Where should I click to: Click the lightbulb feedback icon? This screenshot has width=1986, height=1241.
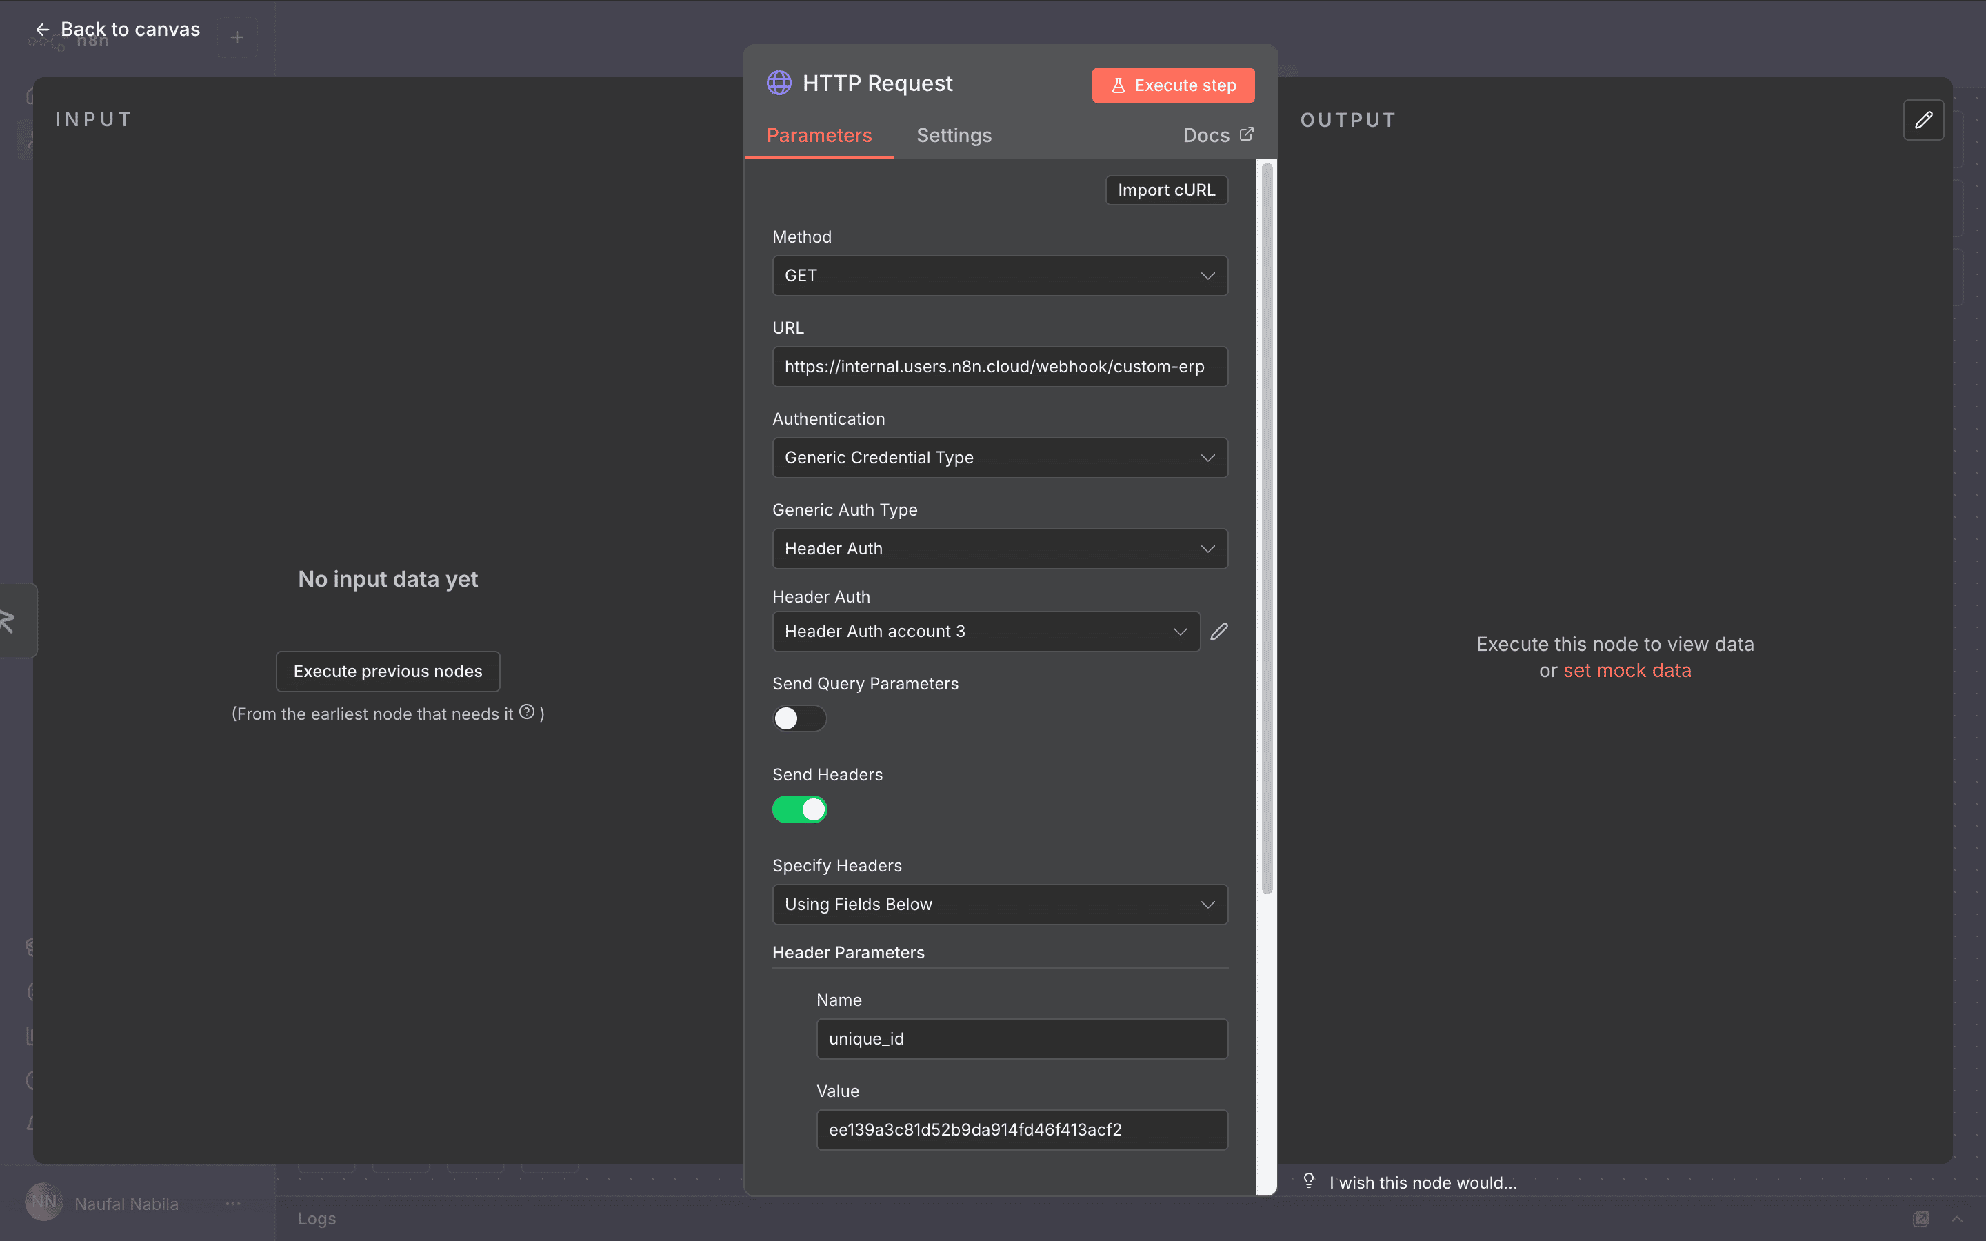click(1308, 1180)
